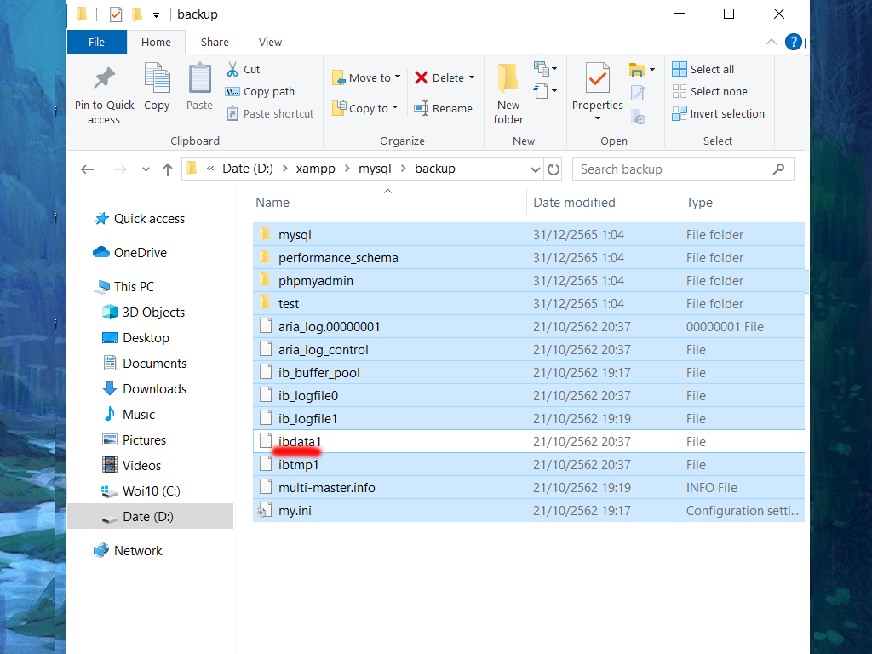Open the address bar history dropdown
Screen dimensions: 872x654
[536, 169]
